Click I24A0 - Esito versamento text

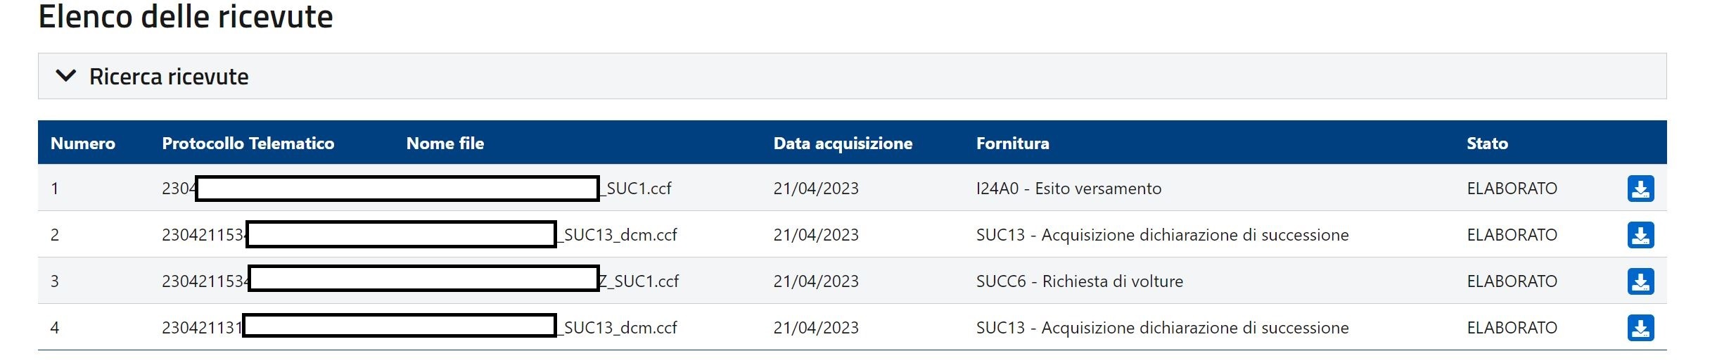tap(1069, 189)
